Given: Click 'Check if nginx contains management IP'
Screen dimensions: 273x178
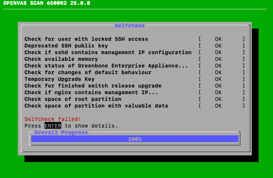Looking at the screenshot, I should coord(91,92).
